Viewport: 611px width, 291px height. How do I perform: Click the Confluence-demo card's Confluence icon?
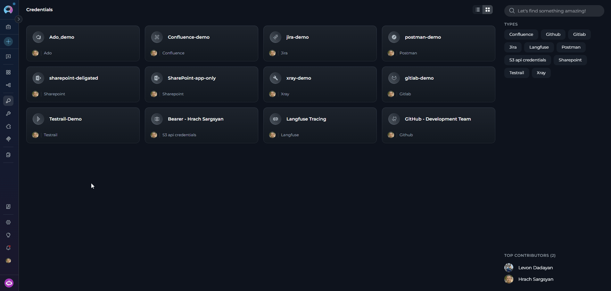pyautogui.click(x=157, y=37)
